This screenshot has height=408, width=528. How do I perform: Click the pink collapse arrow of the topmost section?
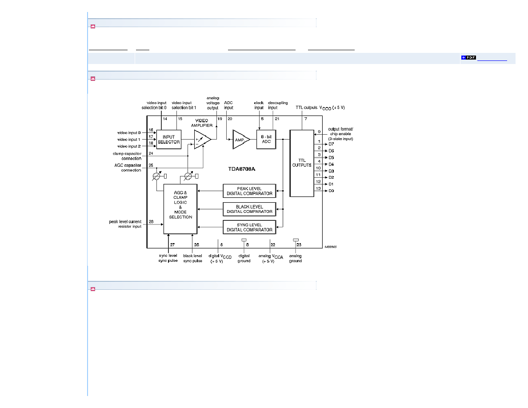click(93, 26)
